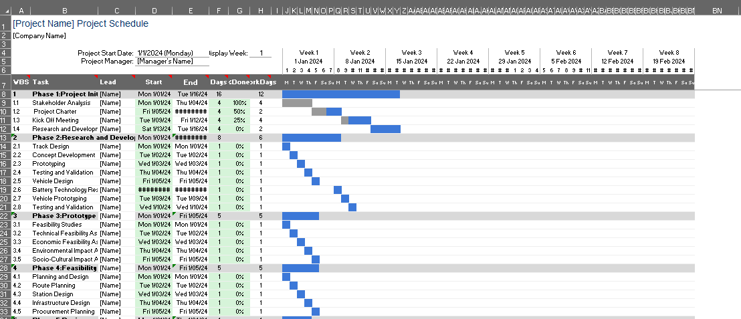
Task: Select the Stakeholder Analysis task cell
Action: click(64, 103)
